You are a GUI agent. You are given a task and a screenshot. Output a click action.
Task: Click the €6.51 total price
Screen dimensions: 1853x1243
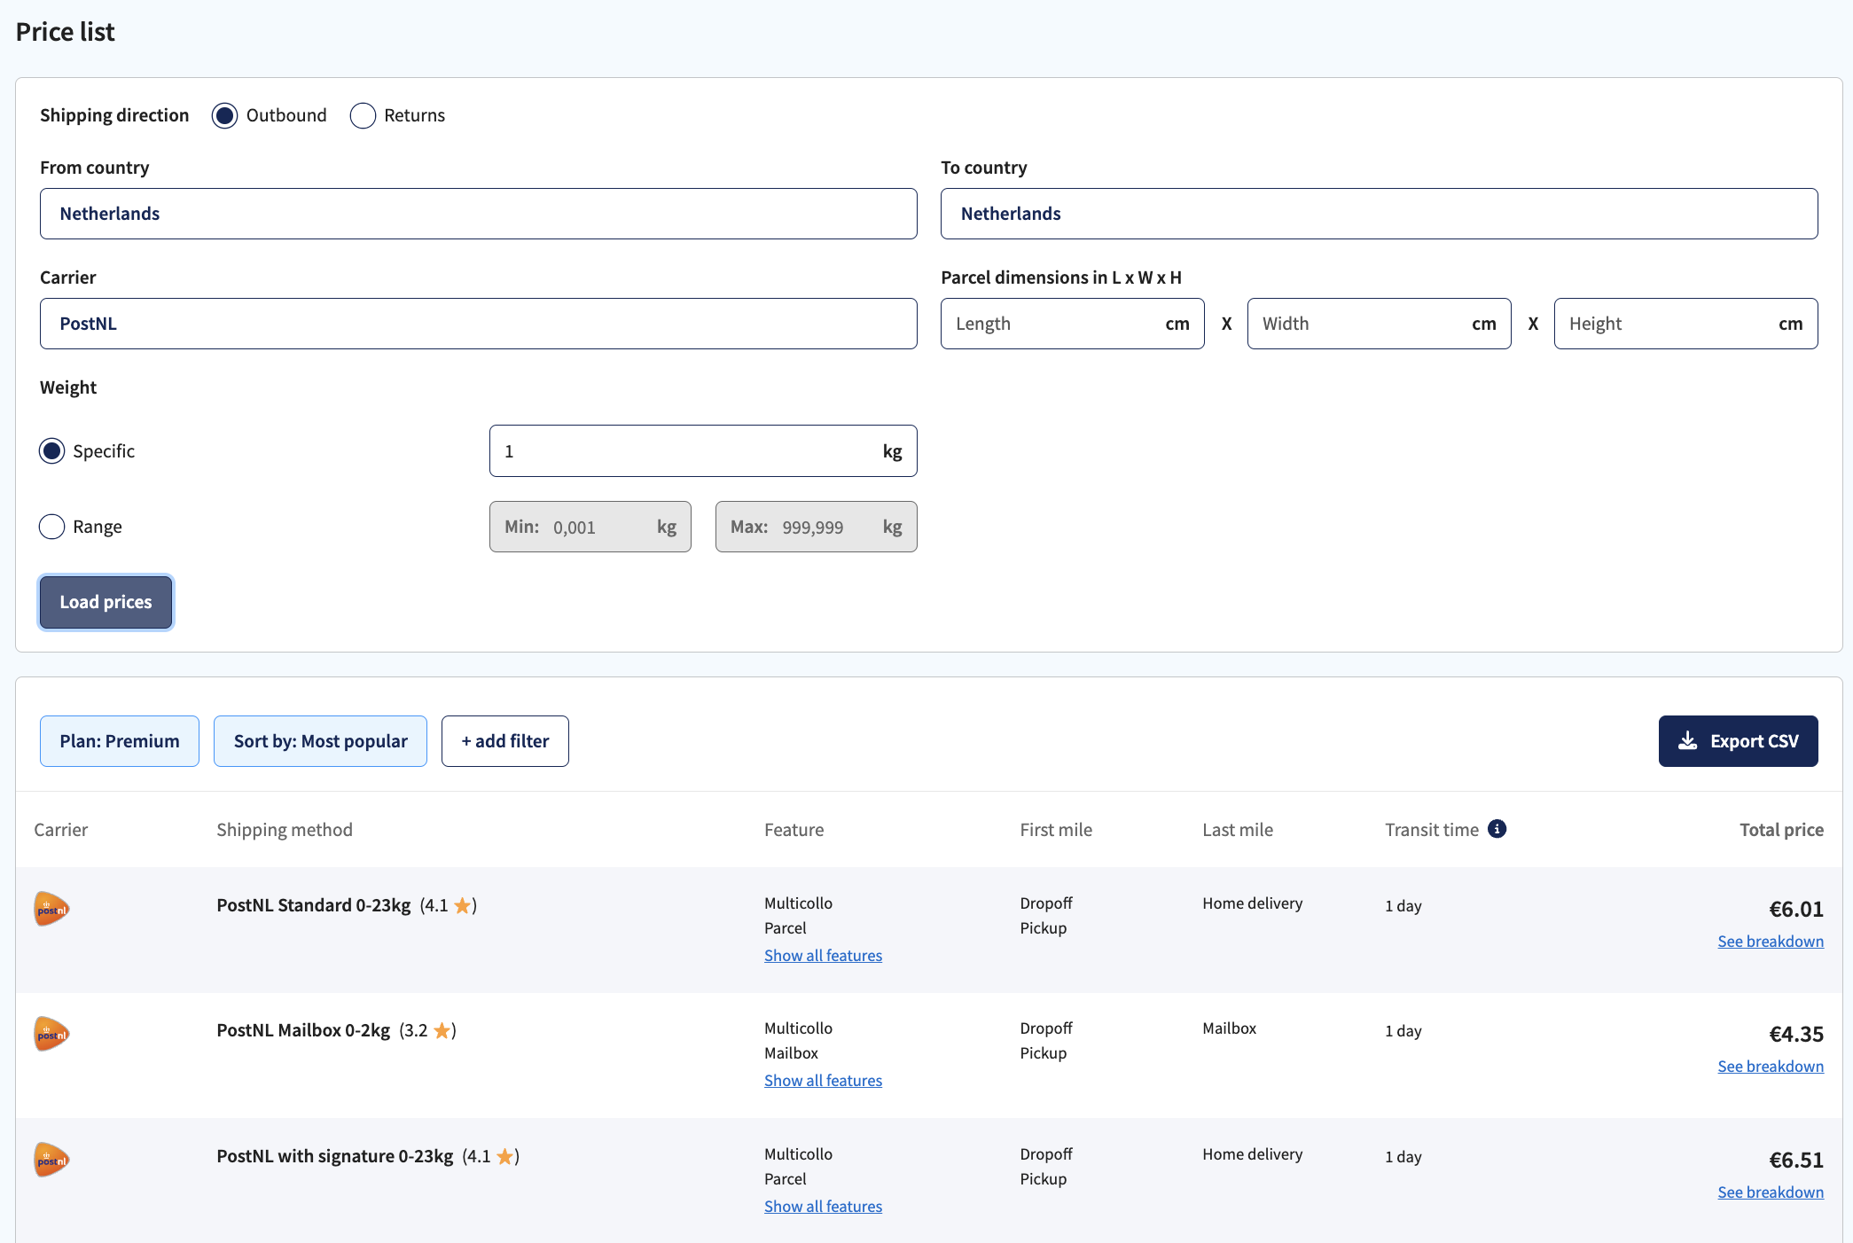point(1796,1160)
